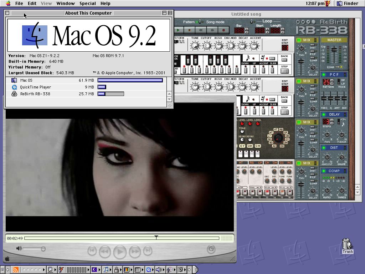This screenshot has width=365, height=274.
Task: Flip the PCF BP/LP mode switch
Action: [x=338, y=82]
